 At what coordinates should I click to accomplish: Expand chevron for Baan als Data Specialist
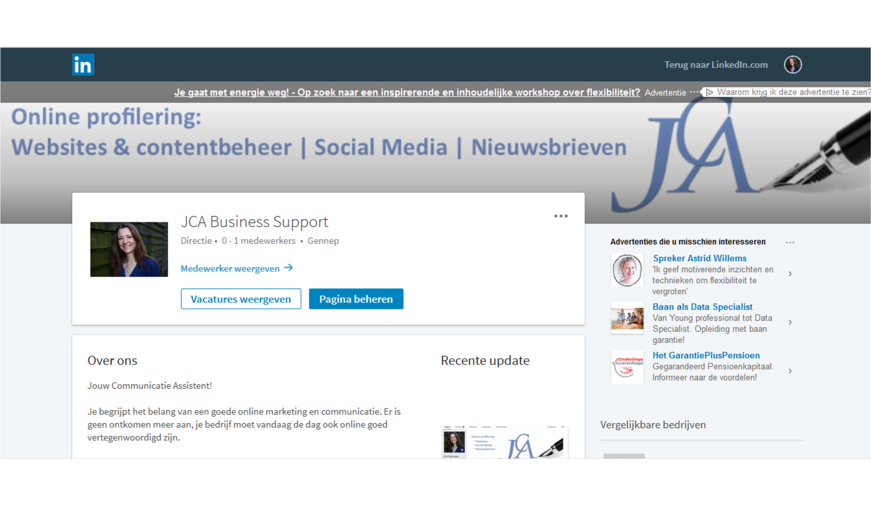coord(790,322)
